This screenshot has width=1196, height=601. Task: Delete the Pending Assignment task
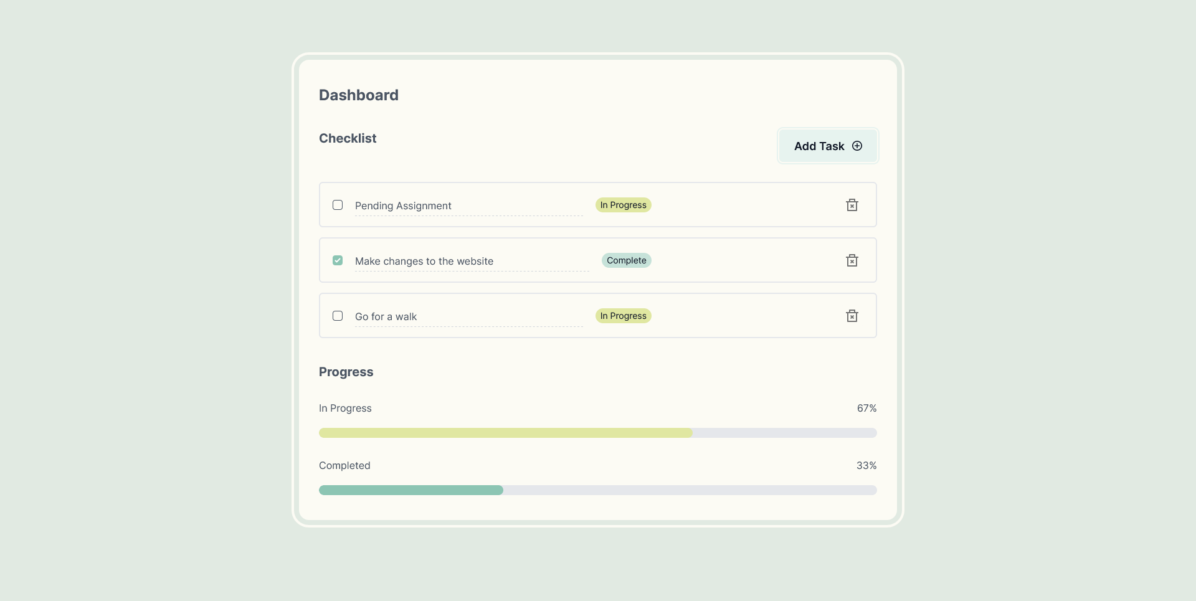[x=852, y=205]
